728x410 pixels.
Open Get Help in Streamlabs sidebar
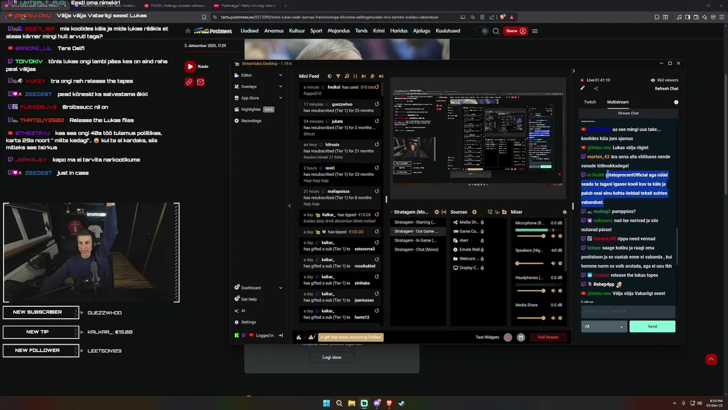coord(246,299)
